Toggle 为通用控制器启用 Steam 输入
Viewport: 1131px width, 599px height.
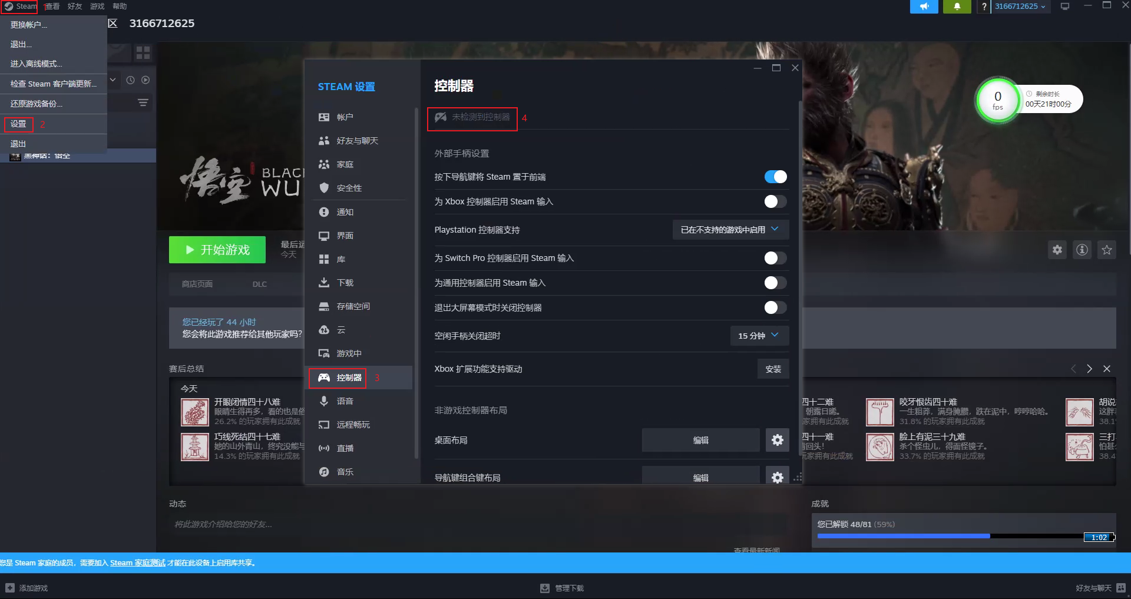point(775,283)
